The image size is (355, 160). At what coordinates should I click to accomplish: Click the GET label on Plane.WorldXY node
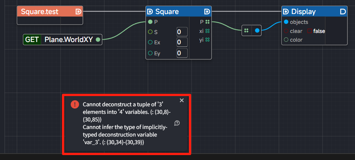tap(32, 39)
